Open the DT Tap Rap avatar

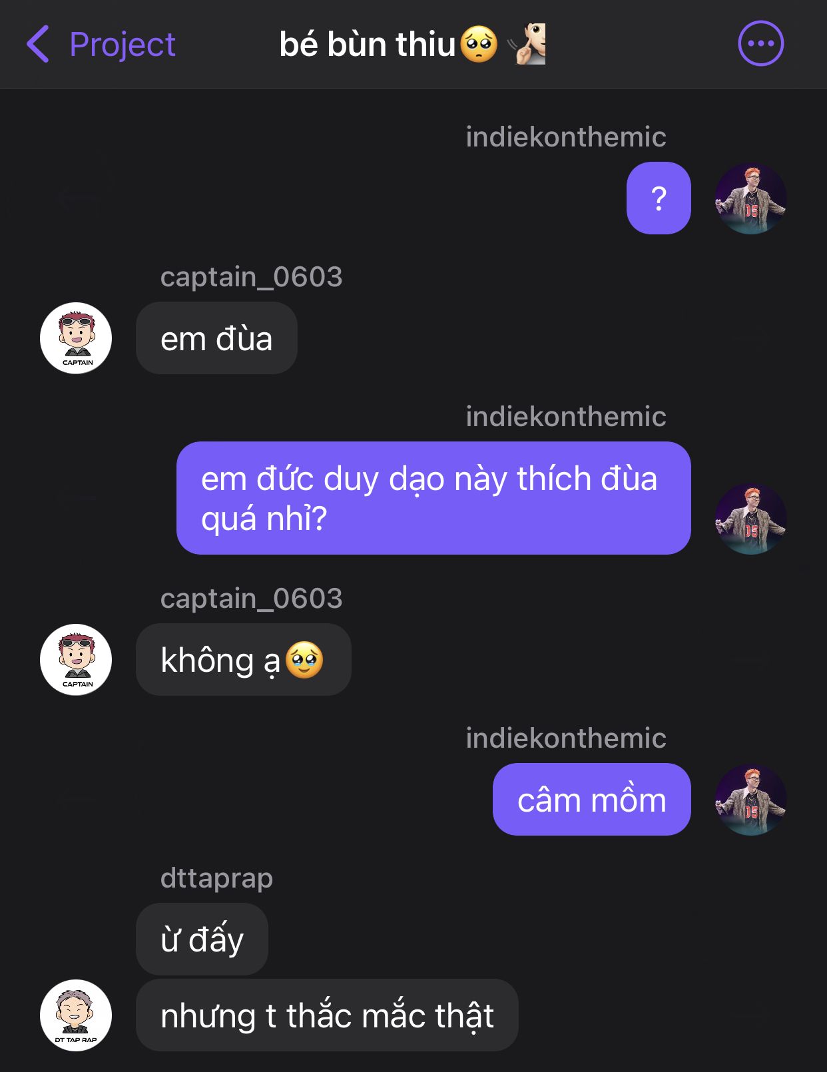pos(76,1015)
